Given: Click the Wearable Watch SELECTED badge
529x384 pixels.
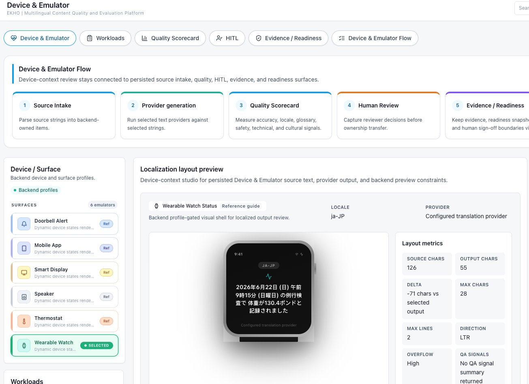Looking at the screenshot, I should [x=96, y=345].
